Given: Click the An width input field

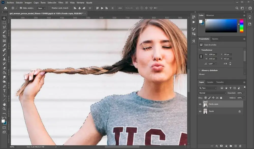Looking at the screenshot, I should coord(213,54).
